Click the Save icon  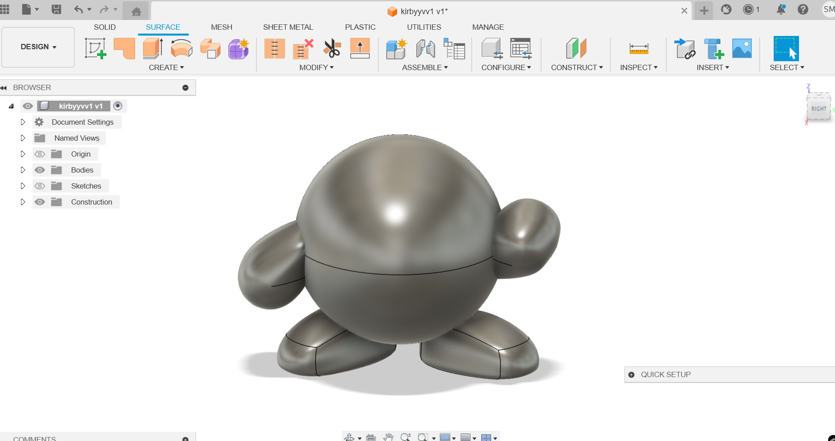[56, 9]
